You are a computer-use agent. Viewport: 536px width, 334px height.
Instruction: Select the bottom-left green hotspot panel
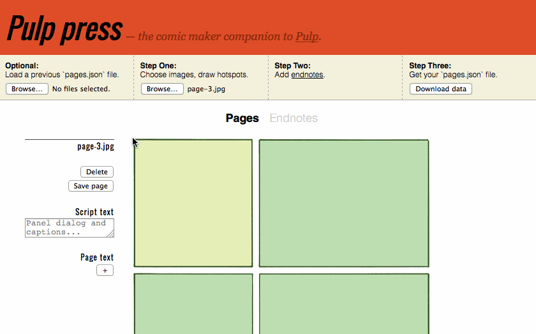coord(193,303)
